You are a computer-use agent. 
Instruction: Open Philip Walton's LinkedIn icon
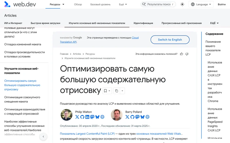pos(87,117)
